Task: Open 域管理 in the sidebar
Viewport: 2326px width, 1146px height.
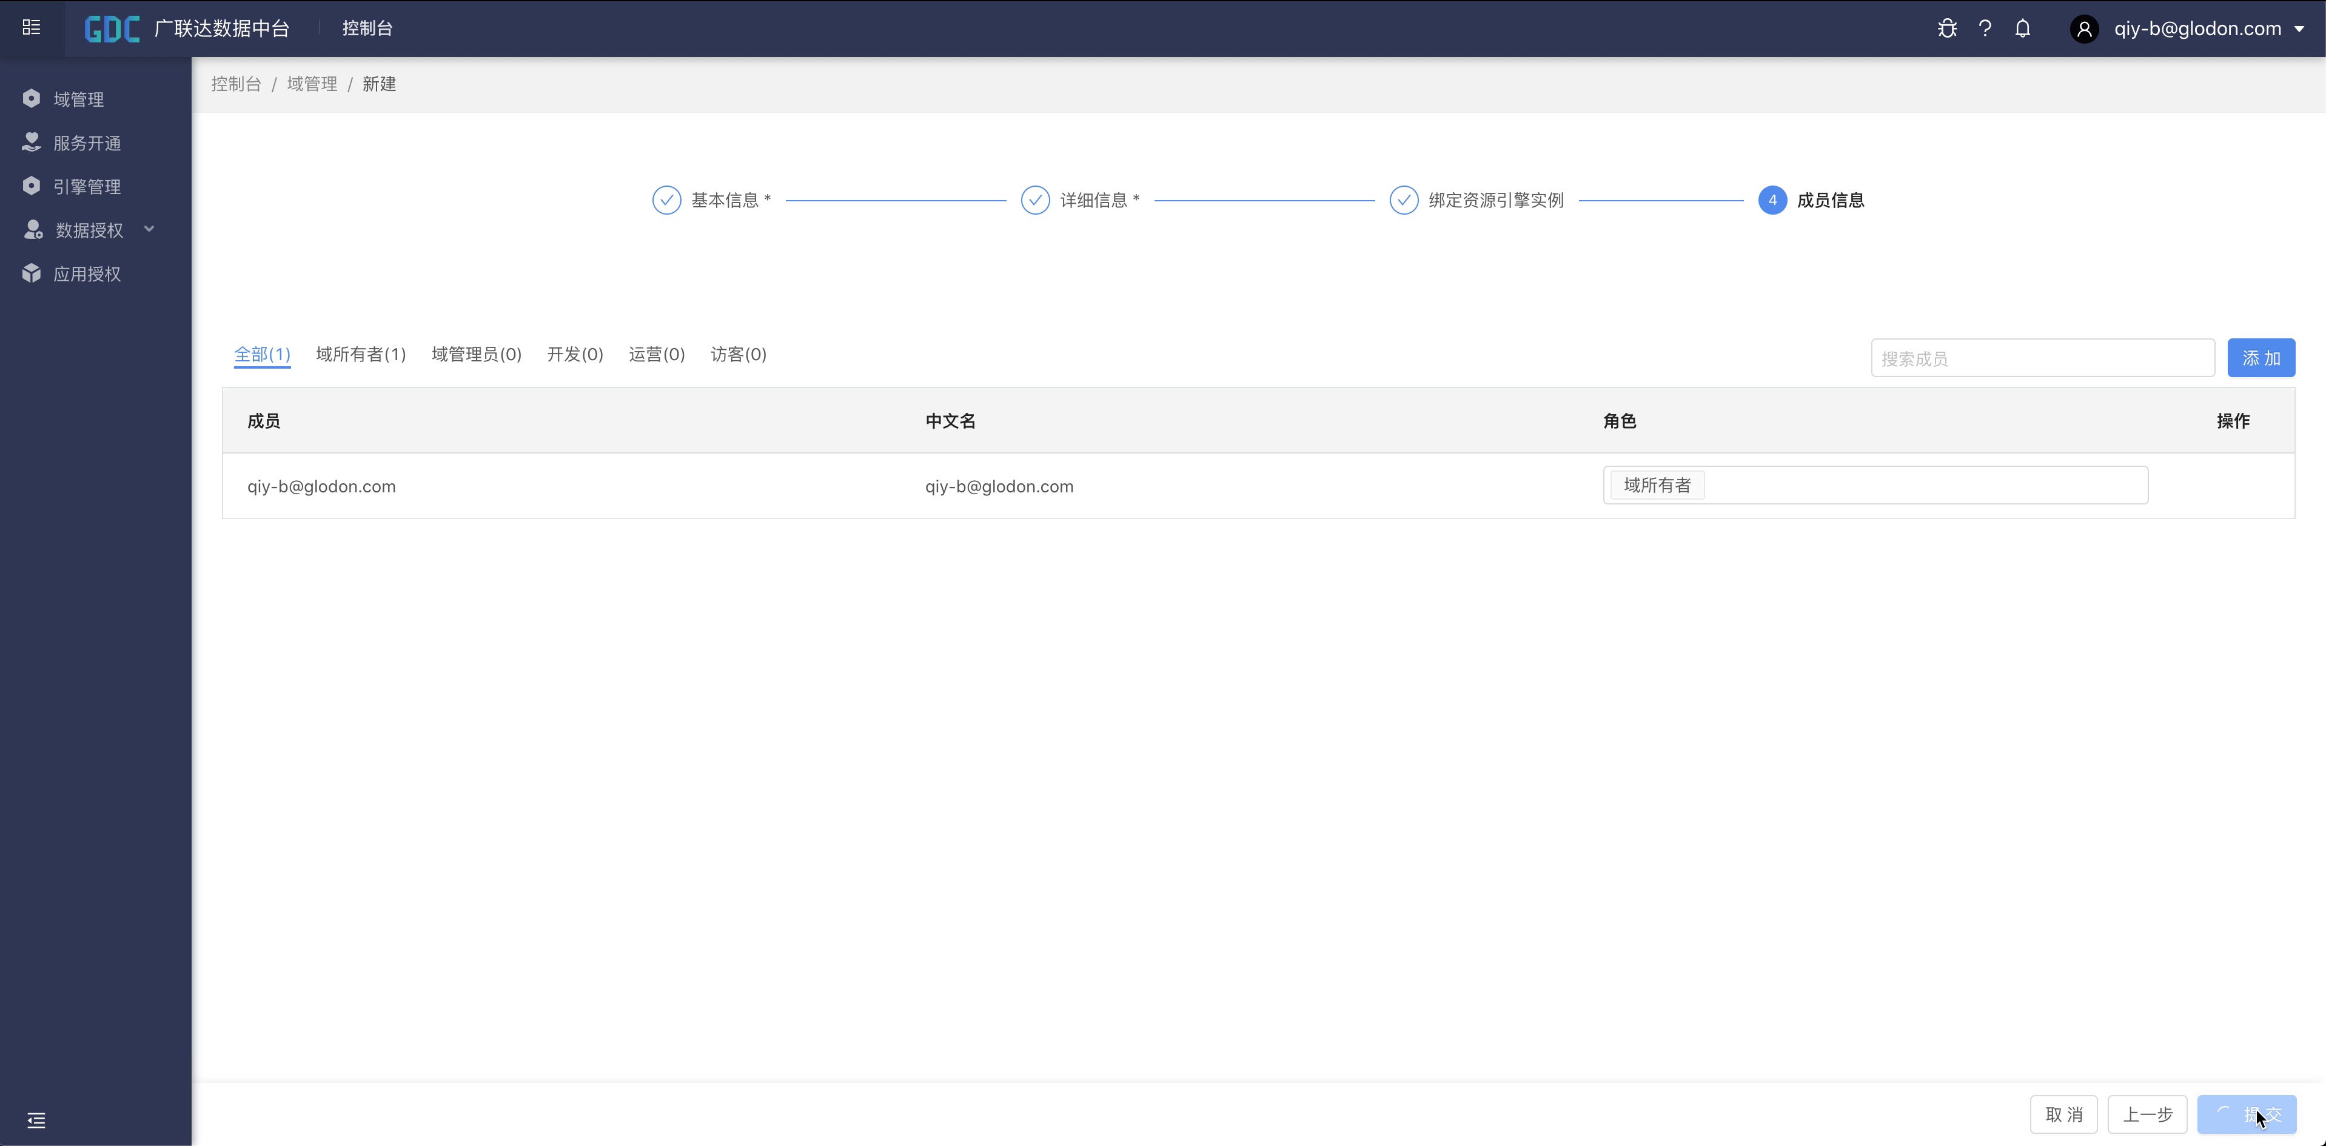Action: [79, 99]
